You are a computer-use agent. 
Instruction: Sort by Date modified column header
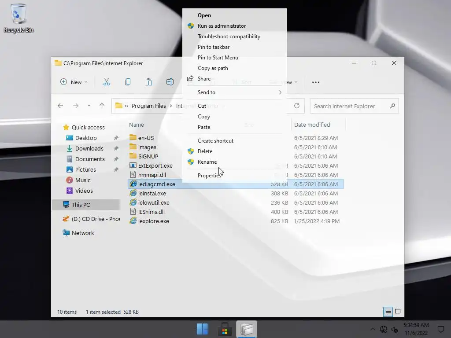[312, 125]
